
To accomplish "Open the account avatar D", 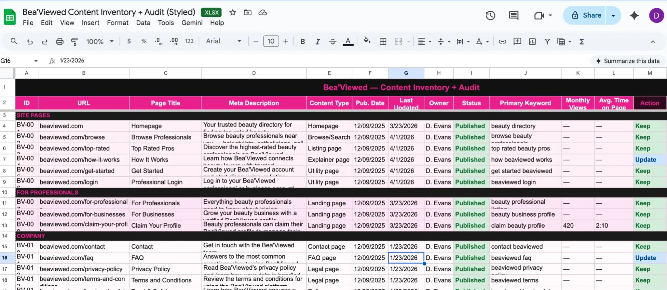I will (x=656, y=16).
